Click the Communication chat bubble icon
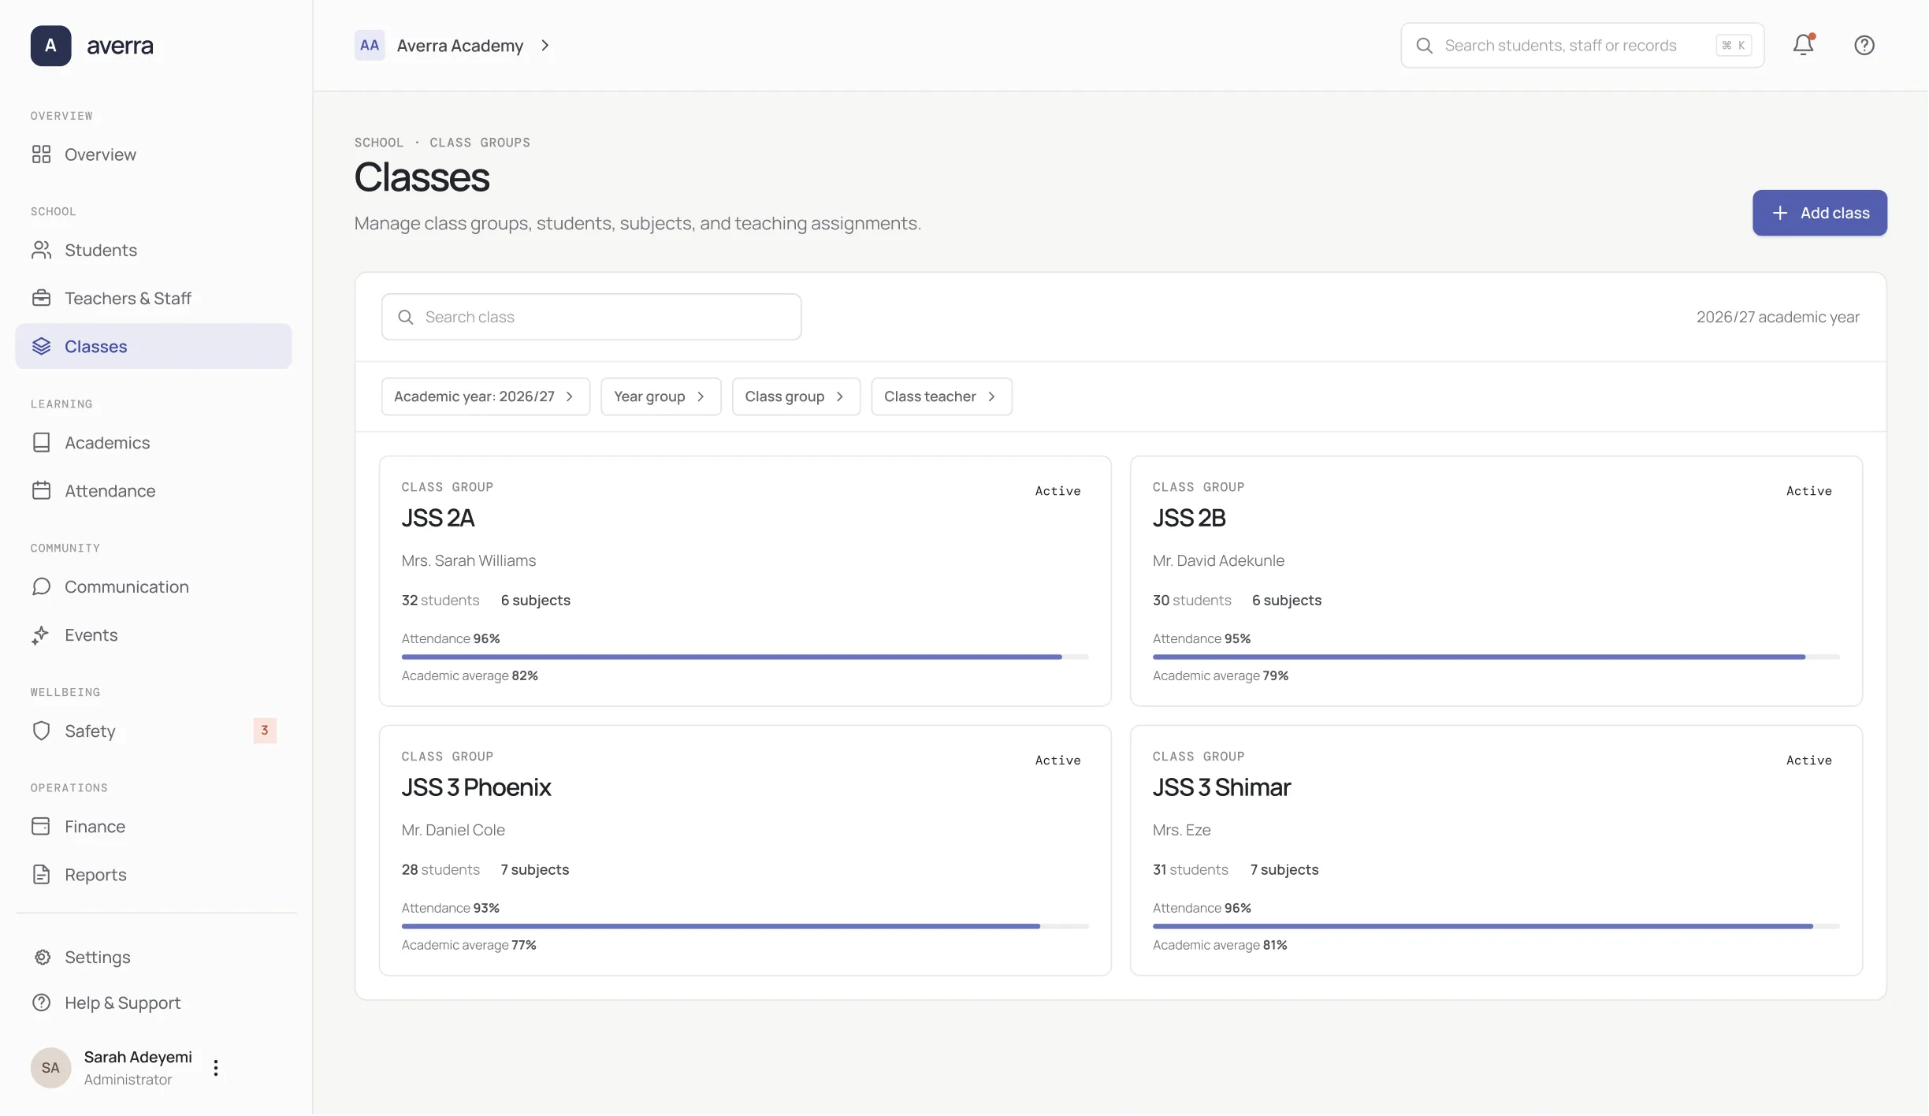Screen dimensions: 1929x1116 point(42,587)
